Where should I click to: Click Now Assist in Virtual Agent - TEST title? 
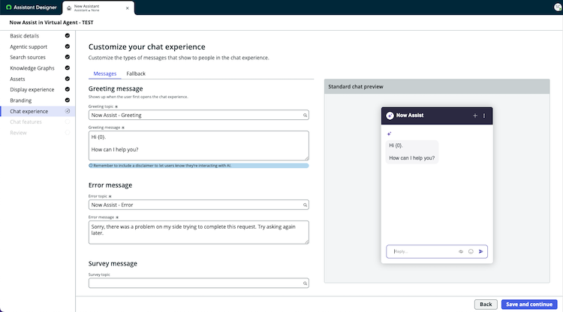(x=51, y=22)
